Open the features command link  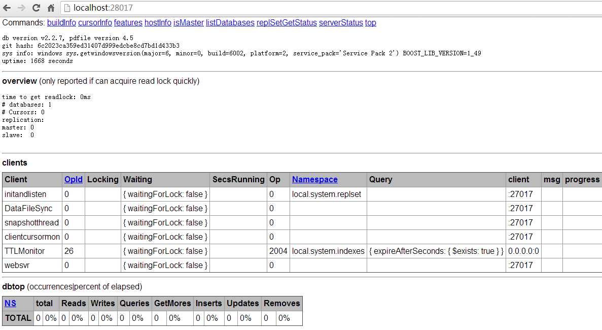pos(128,23)
